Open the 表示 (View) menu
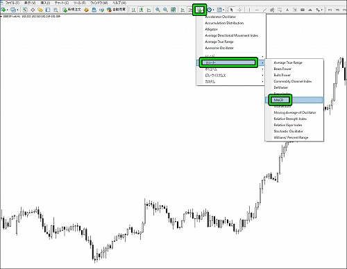347x269 pixels. click(30, 3)
